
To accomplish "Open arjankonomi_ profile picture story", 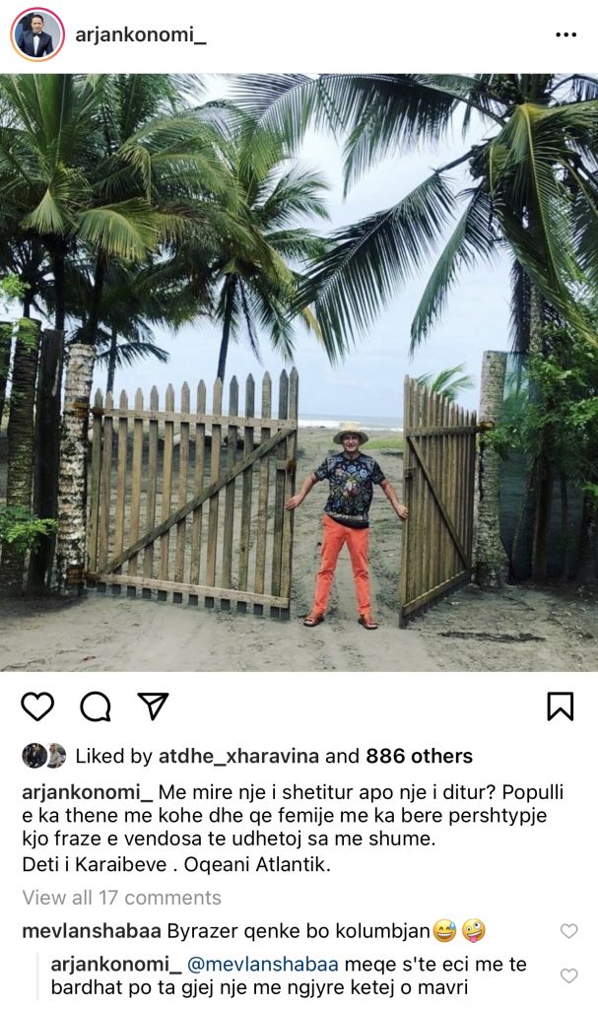I will [37, 34].
